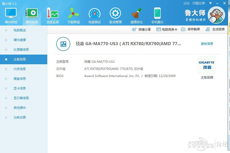Select 硬件检测 hardware detection icon

32,13
